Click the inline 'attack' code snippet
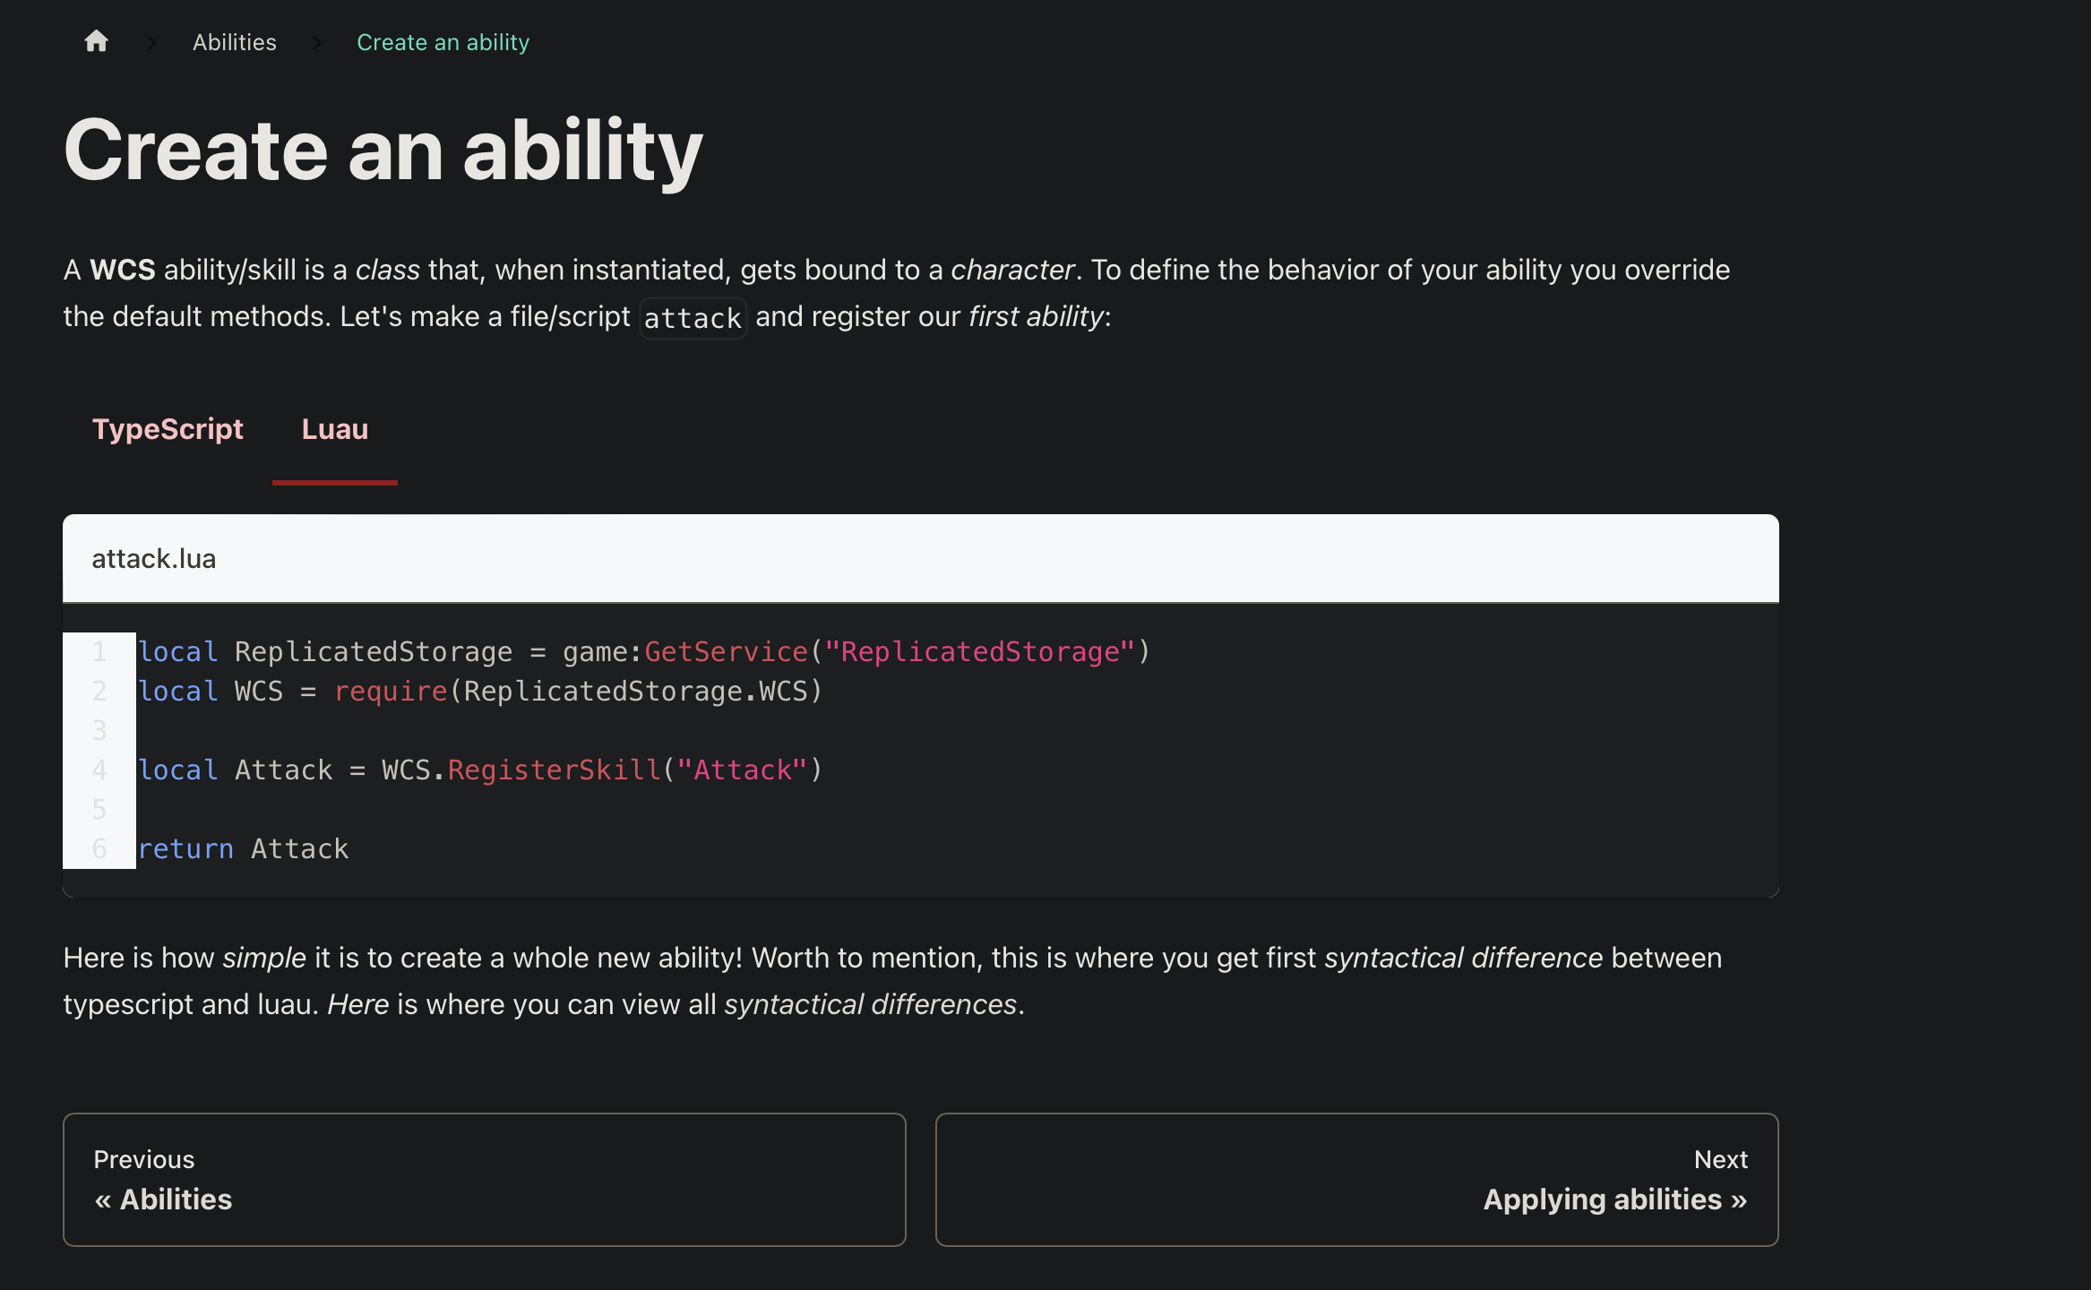This screenshot has width=2091, height=1290. tap(693, 318)
